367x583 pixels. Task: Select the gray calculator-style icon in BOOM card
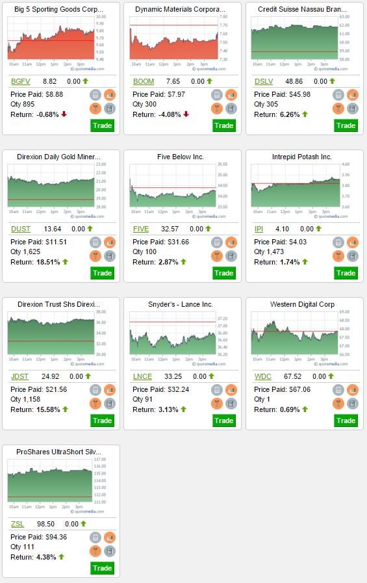[217, 95]
